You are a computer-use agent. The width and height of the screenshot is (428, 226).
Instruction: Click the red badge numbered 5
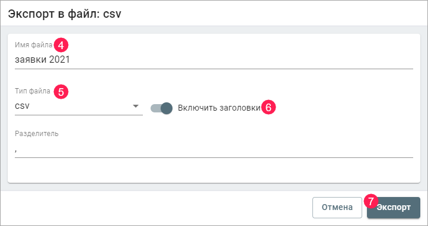[x=61, y=92]
